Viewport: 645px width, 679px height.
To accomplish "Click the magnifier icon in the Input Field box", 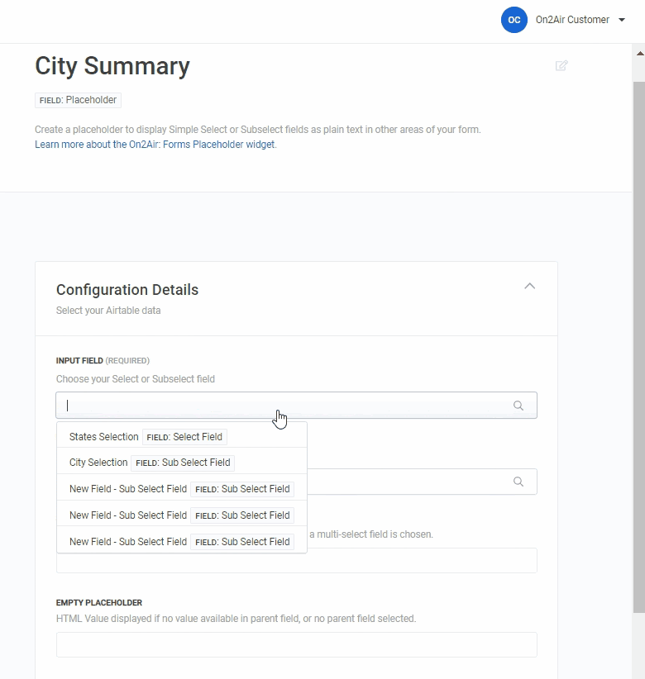I will point(518,406).
